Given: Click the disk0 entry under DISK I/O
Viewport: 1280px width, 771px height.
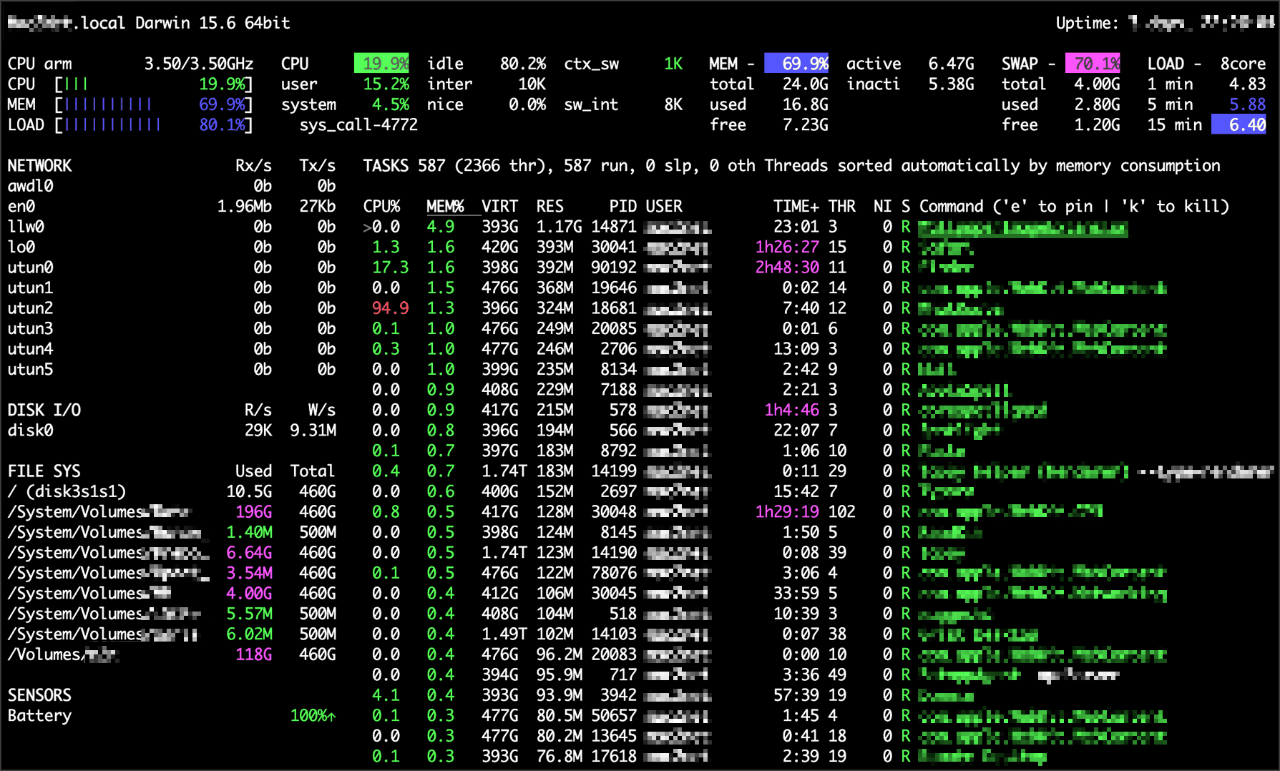Looking at the screenshot, I should pos(30,431).
